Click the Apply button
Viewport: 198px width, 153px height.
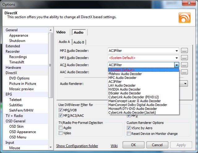181,145
